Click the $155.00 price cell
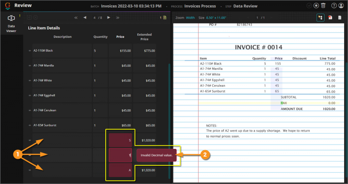 120,51
